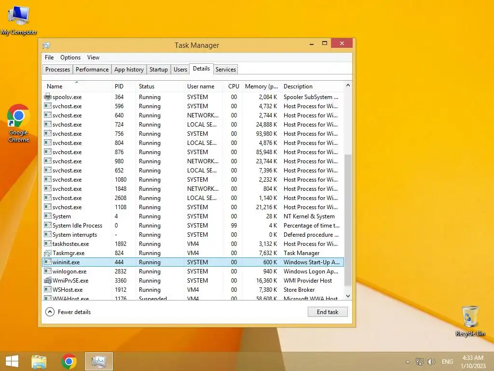The height and width of the screenshot is (371, 494).
Task: Open the Options menu
Action: (70, 57)
